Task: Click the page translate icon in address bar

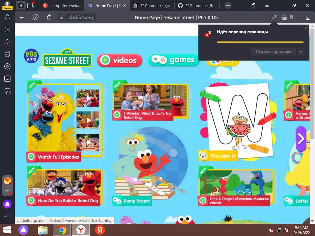Action: point(274,18)
